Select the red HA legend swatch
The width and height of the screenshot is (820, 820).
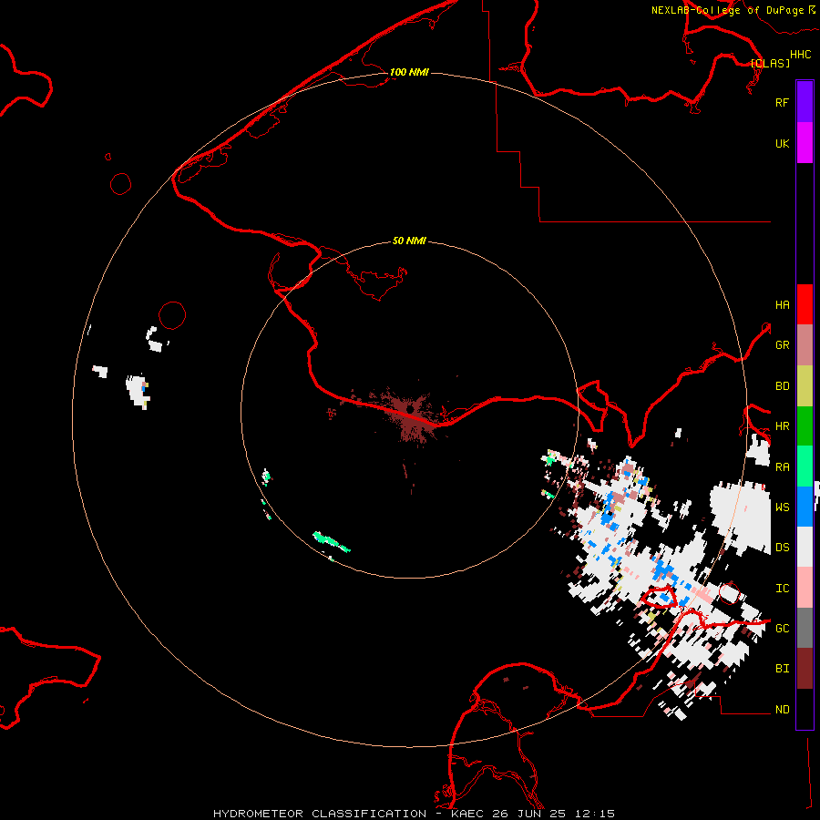(x=805, y=304)
